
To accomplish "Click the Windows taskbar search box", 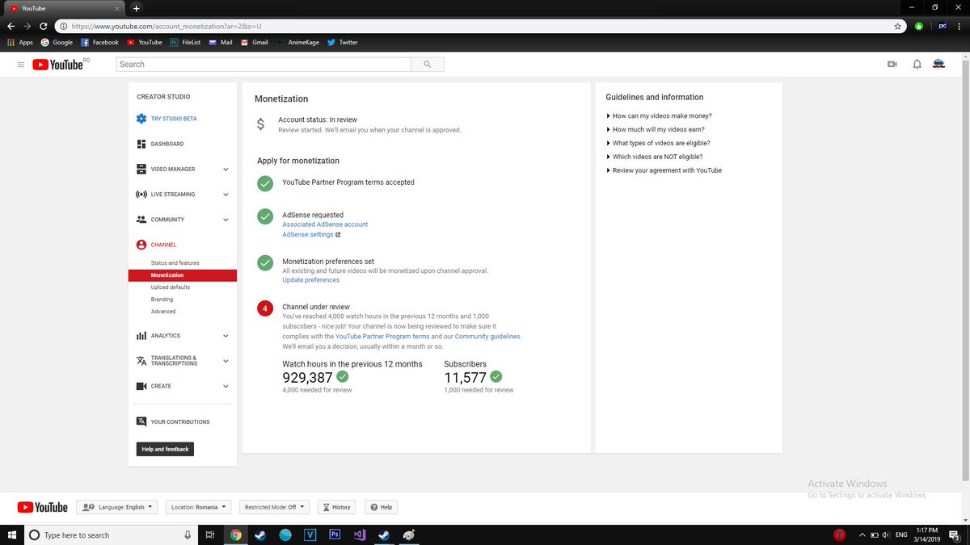I will point(111,535).
